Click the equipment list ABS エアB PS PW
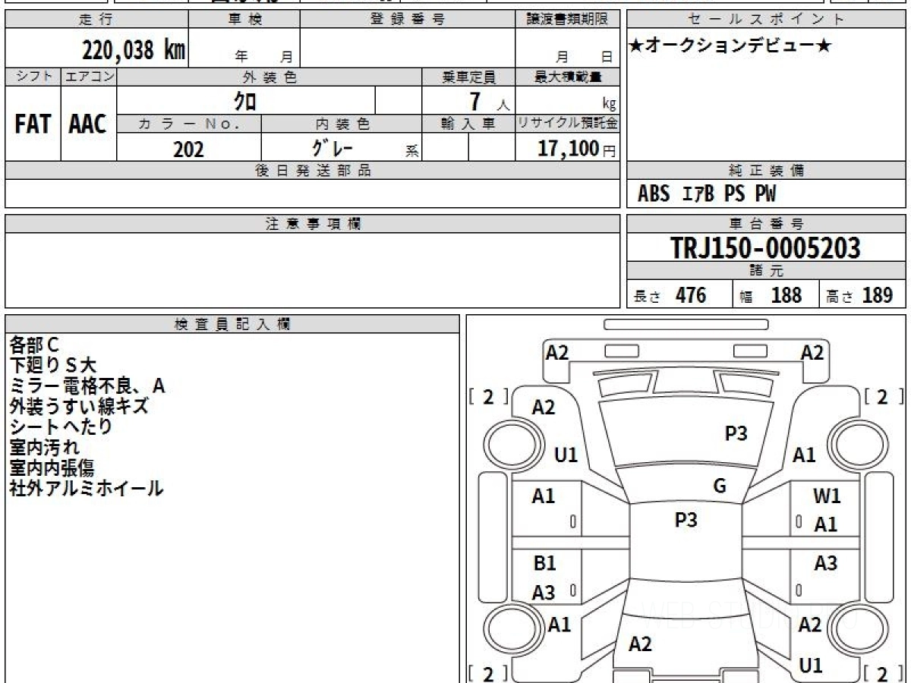Viewport: 911px width, 683px height. click(x=707, y=195)
